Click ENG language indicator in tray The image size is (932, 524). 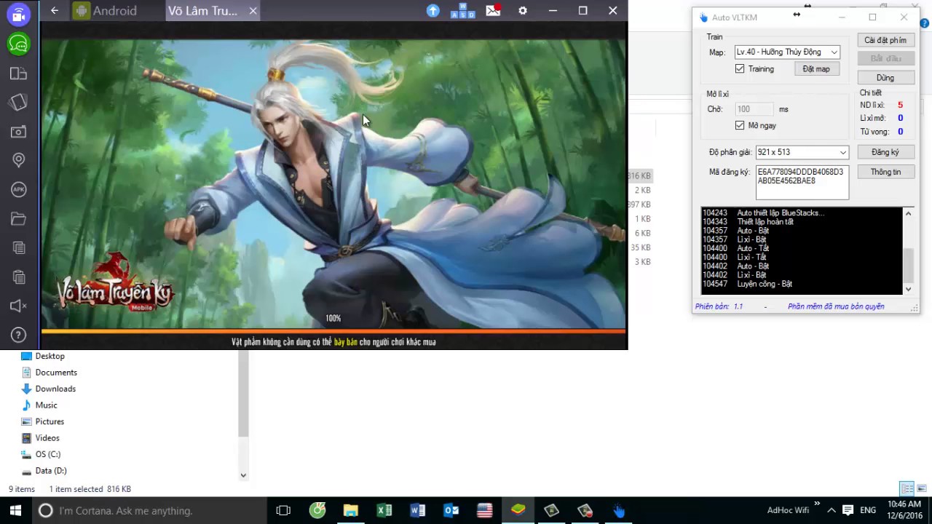tap(868, 510)
